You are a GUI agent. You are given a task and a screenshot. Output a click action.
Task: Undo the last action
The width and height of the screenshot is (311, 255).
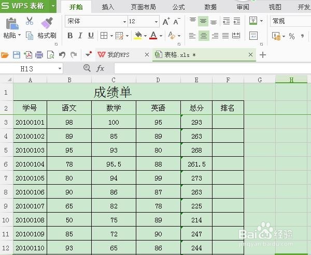point(62,55)
